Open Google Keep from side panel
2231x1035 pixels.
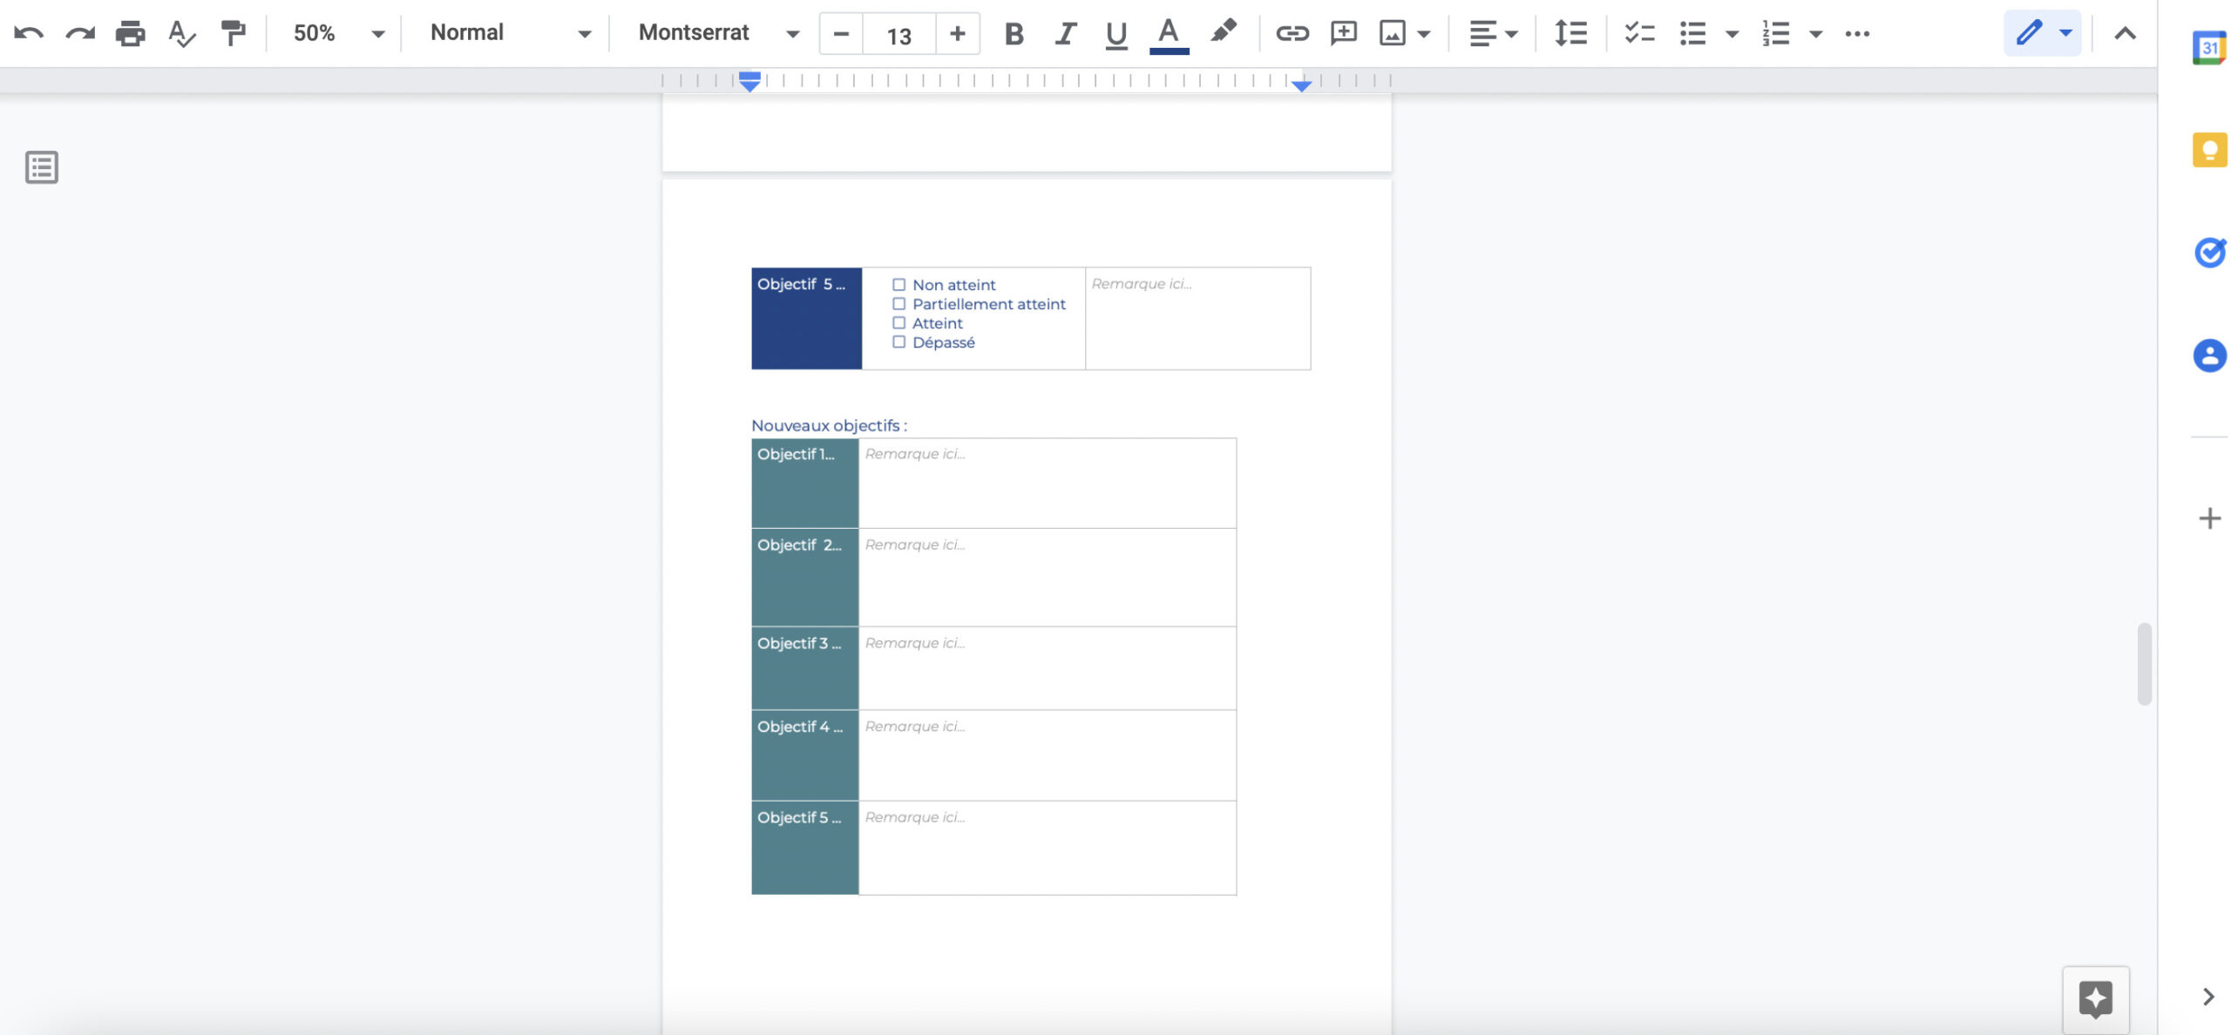tap(2209, 150)
